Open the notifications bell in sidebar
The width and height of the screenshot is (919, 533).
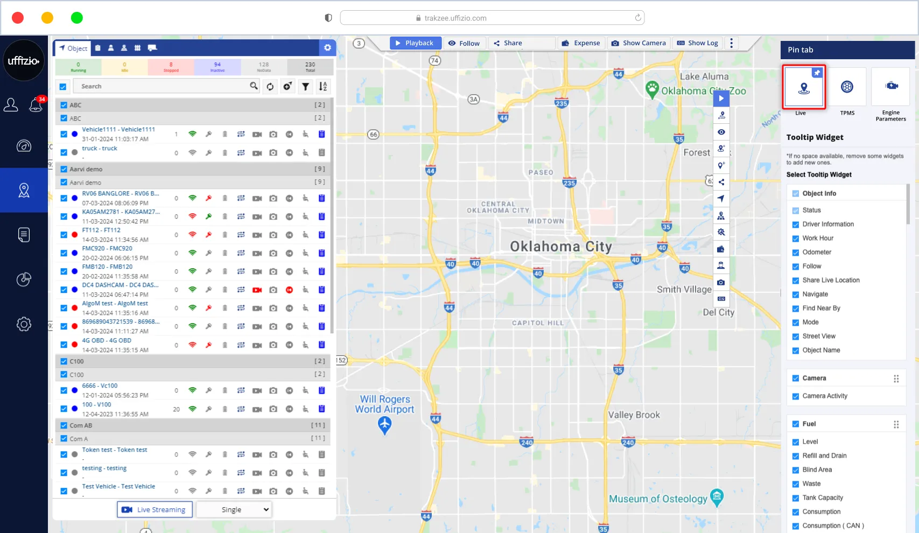36,104
